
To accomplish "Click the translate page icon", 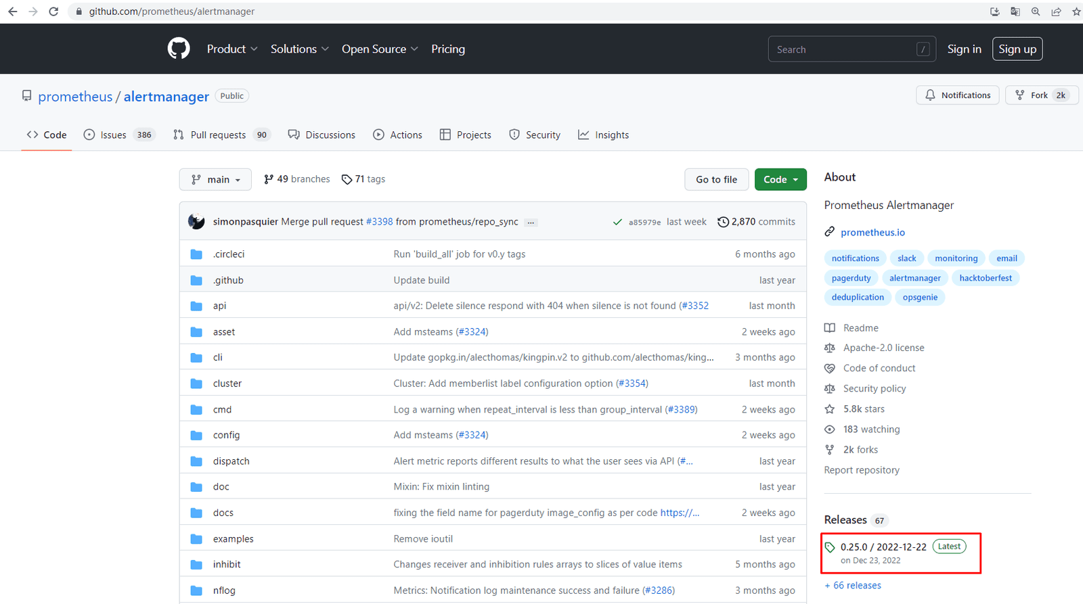I will click(x=1015, y=11).
